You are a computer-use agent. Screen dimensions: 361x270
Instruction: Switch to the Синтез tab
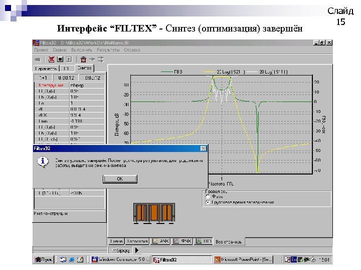click(85, 68)
